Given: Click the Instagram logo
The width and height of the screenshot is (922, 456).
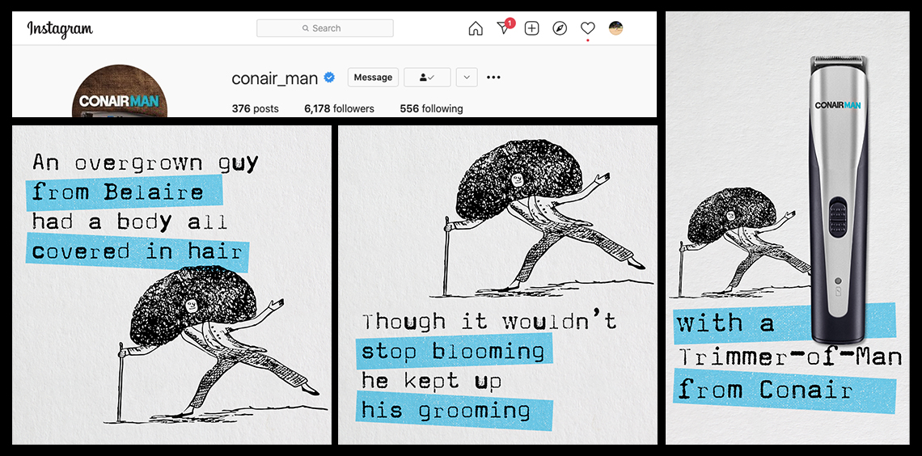Looking at the screenshot, I should [x=60, y=29].
